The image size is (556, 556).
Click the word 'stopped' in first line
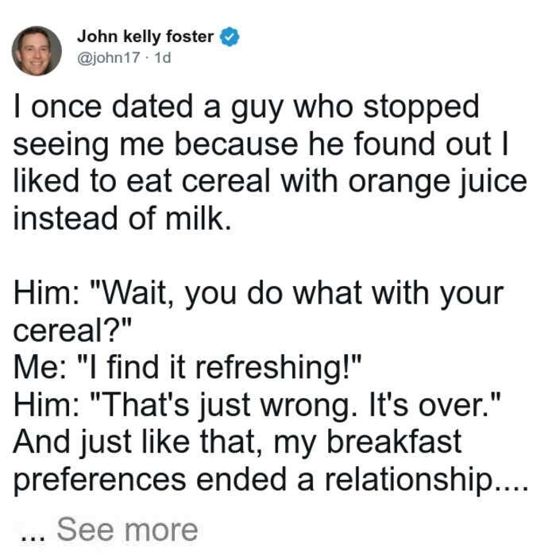click(x=421, y=108)
